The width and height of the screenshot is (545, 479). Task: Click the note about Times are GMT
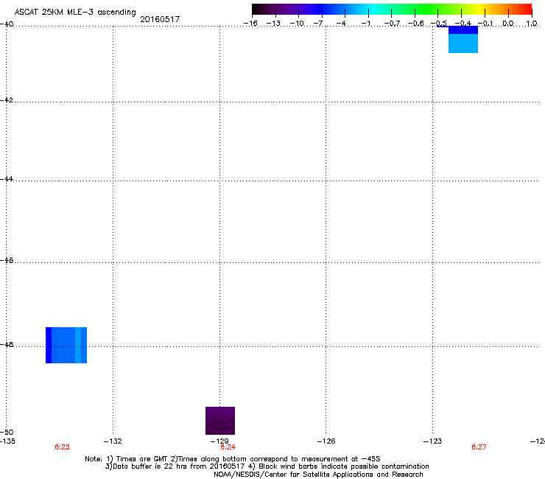pos(232,459)
